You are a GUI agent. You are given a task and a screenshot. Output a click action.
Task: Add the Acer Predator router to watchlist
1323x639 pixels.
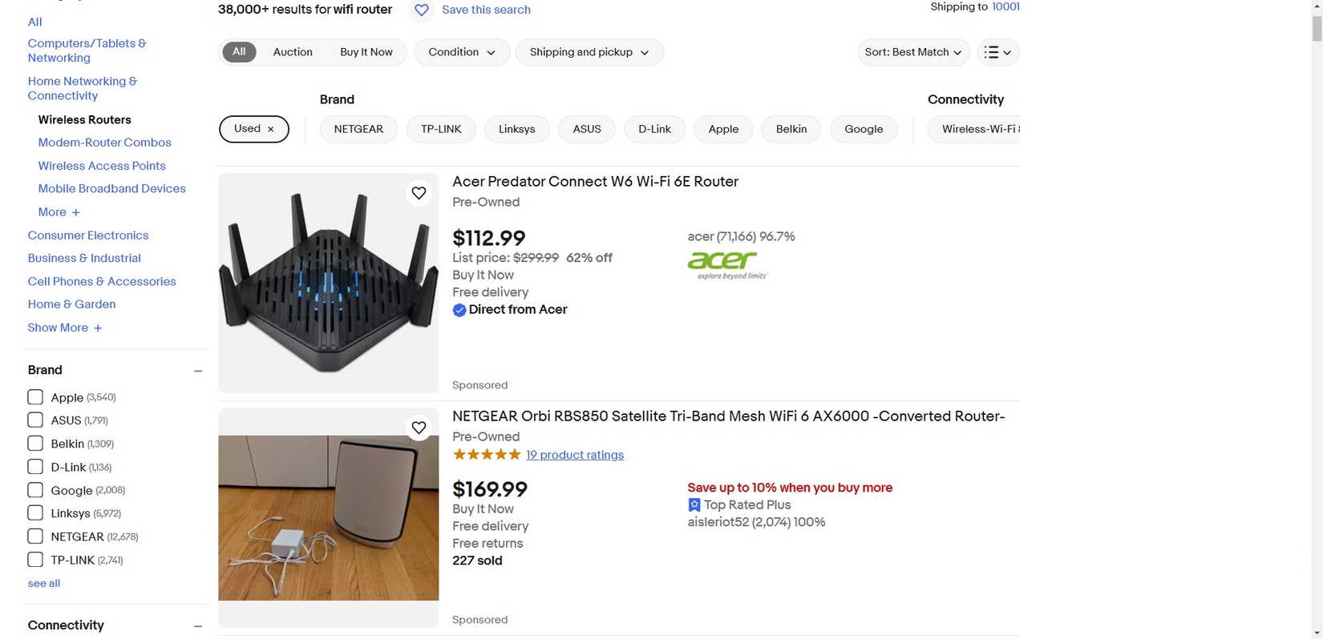point(419,192)
